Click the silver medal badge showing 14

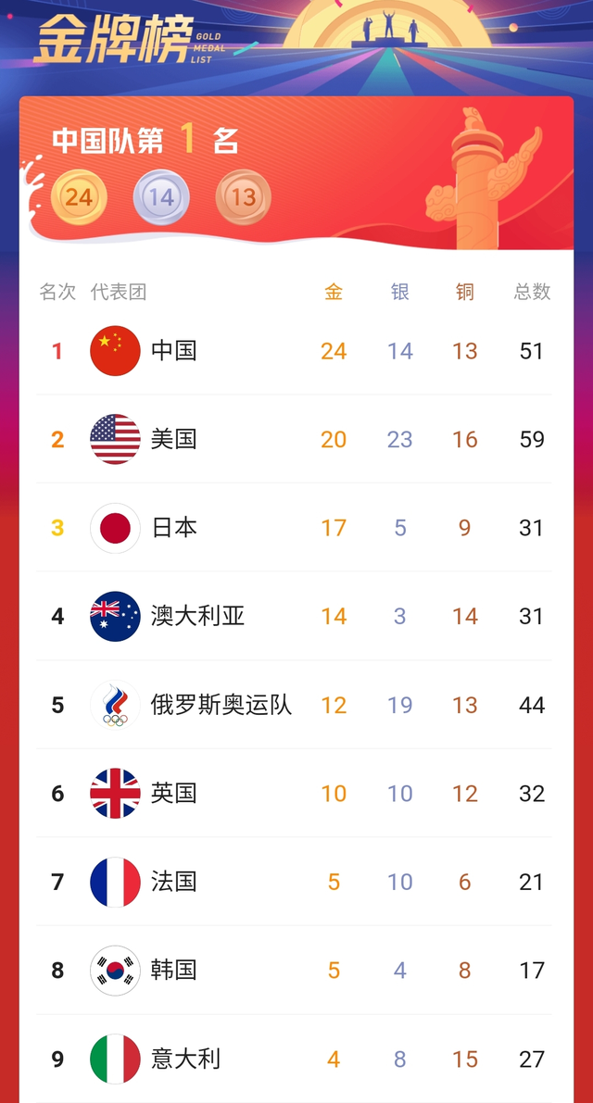pyautogui.click(x=161, y=196)
